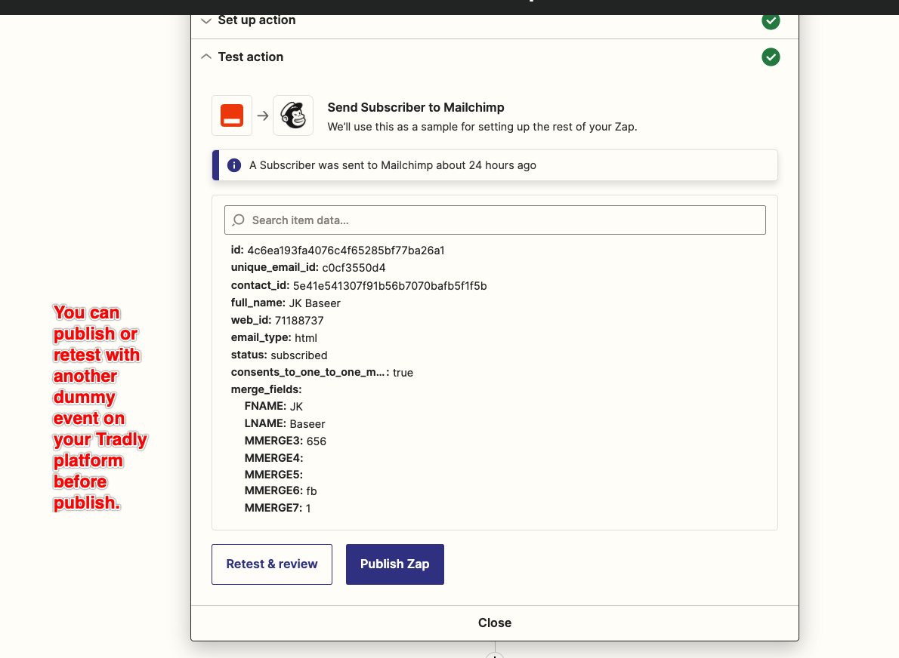Click the Mailchimp monkey icon
The width and height of the screenshot is (899, 658).
point(292,115)
